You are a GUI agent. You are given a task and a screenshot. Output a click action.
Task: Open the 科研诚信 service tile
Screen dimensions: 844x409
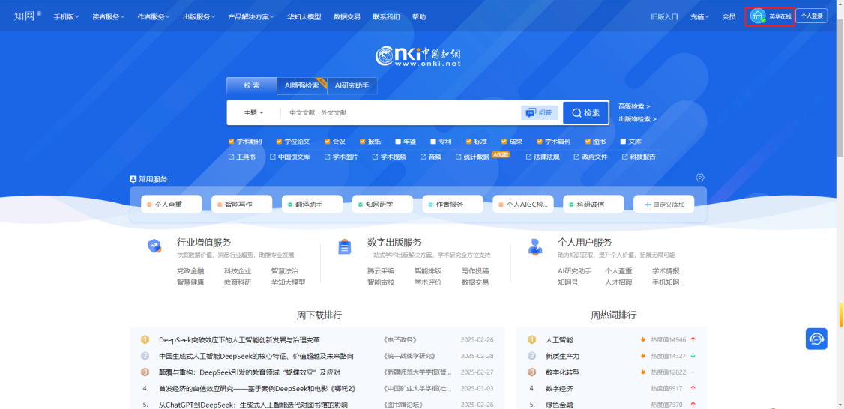pyautogui.click(x=593, y=204)
